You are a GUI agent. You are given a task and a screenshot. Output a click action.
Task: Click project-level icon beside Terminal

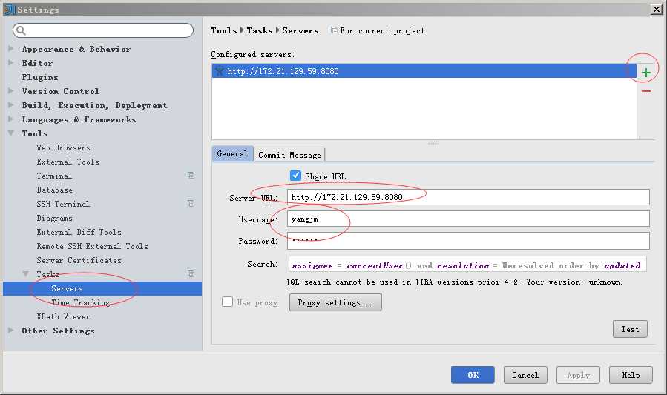191,176
